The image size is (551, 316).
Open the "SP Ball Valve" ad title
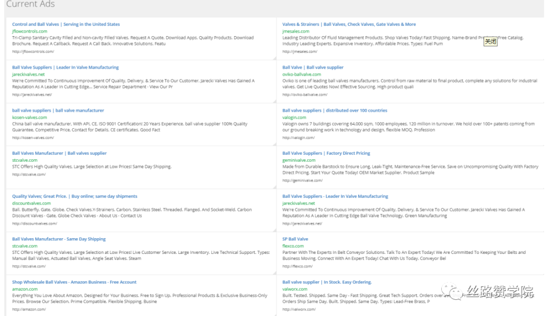295,239
